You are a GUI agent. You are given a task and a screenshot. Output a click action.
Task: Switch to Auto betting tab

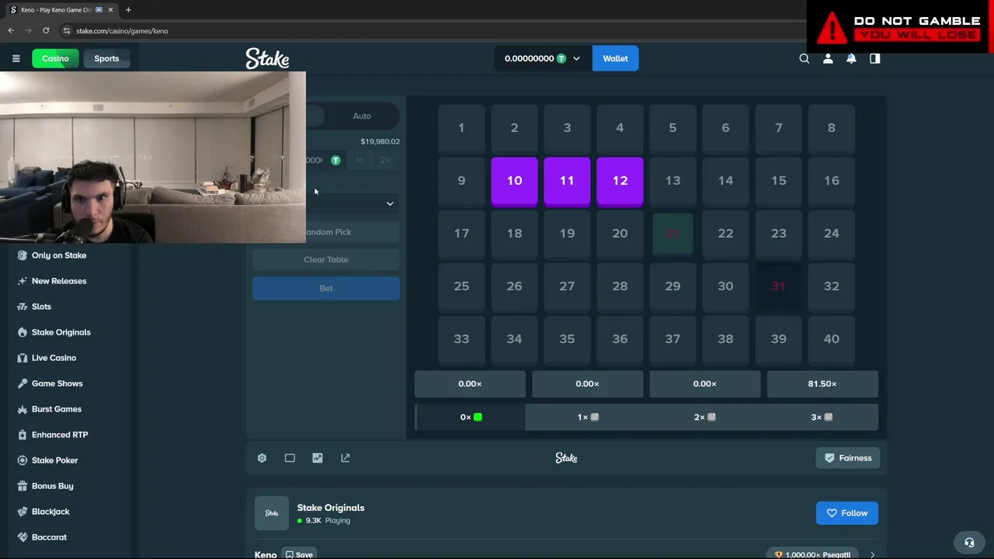pyautogui.click(x=362, y=116)
